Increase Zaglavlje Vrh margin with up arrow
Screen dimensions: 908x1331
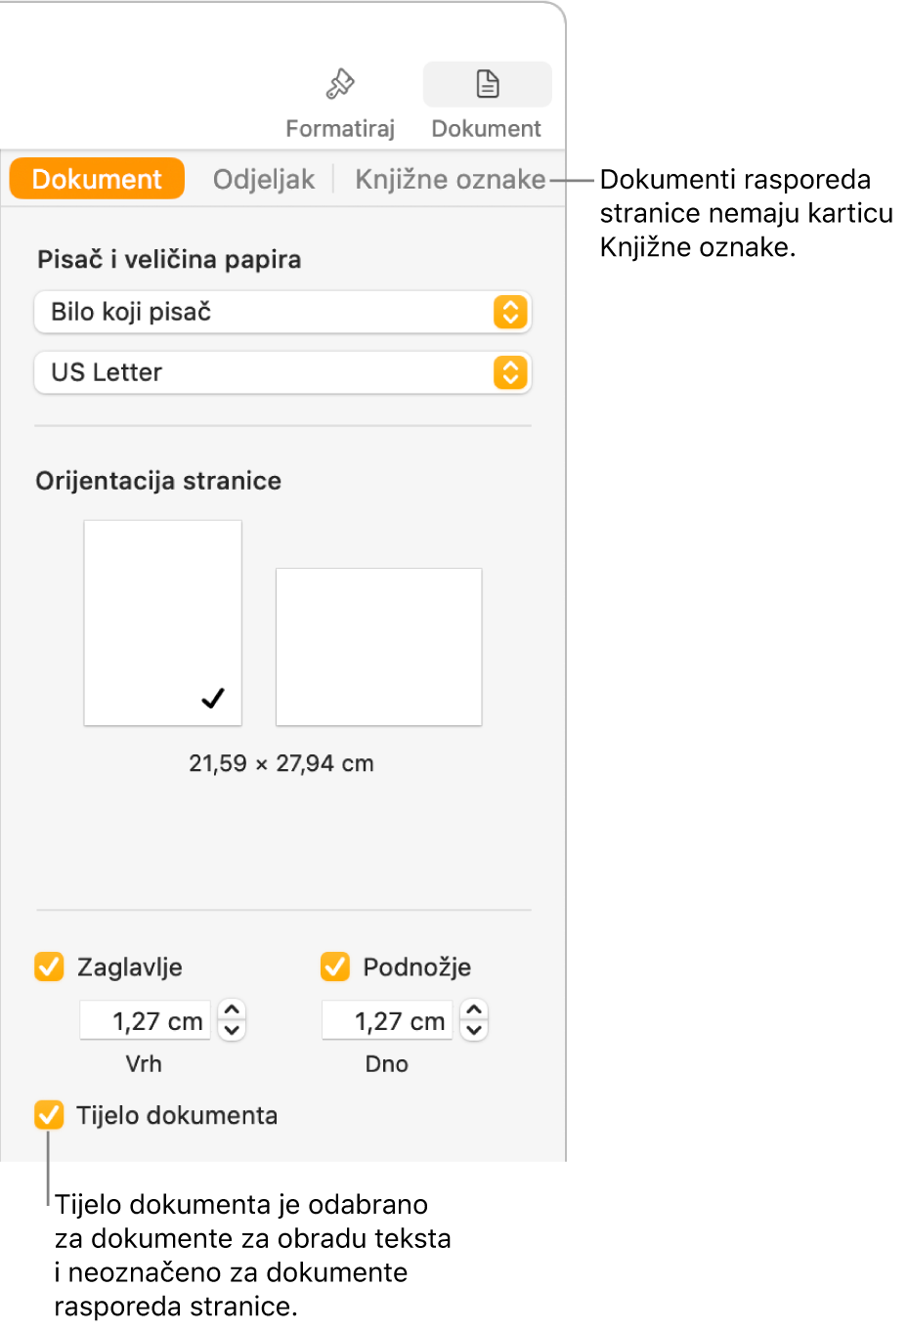232,1010
